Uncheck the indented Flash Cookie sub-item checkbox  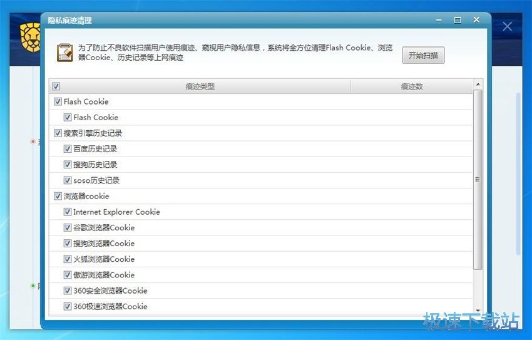click(x=68, y=118)
